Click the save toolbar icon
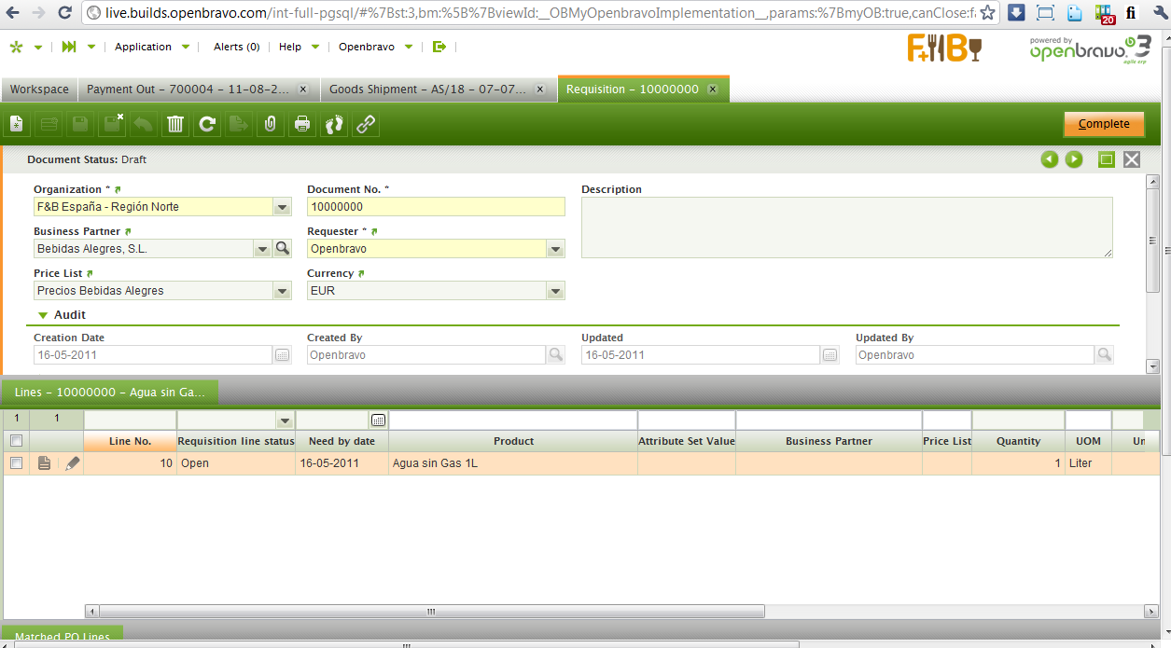This screenshot has width=1171, height=648. [x=80, y=124]
